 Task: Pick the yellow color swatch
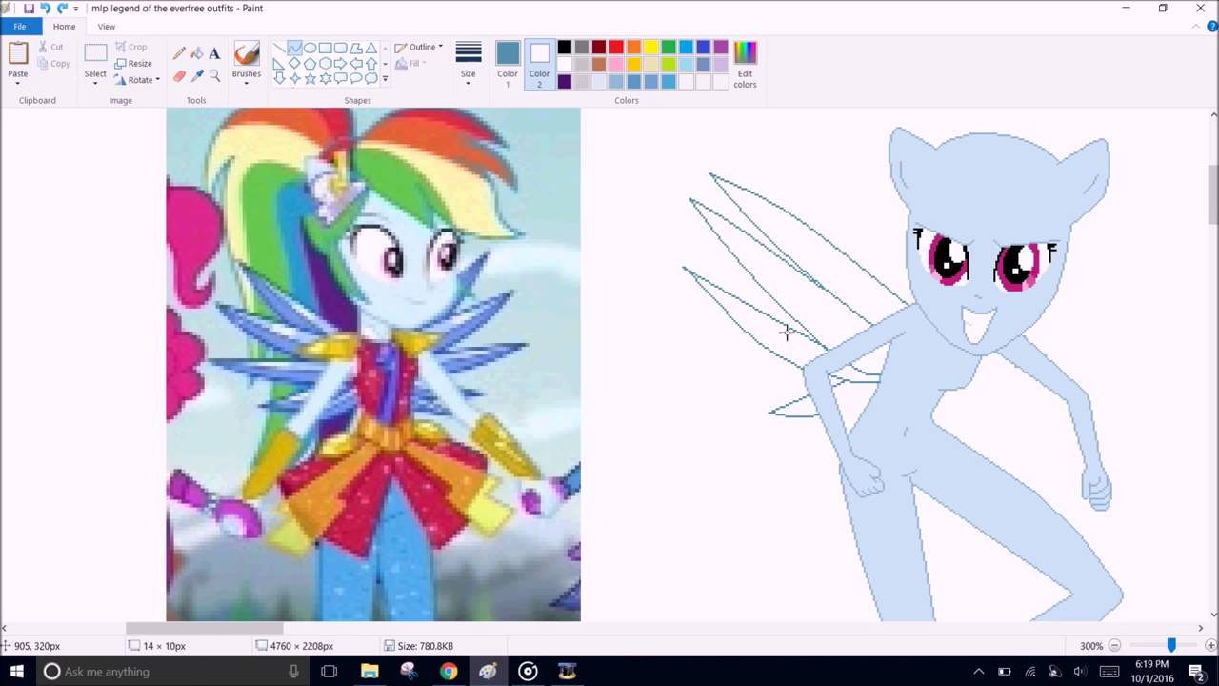coord(651,48)
